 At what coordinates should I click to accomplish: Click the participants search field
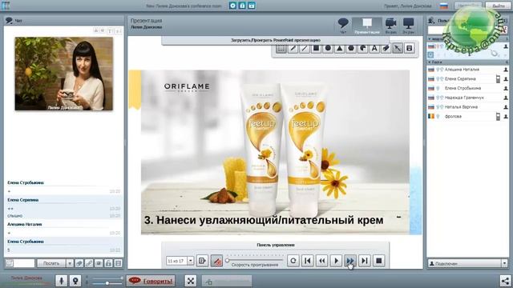465,30
